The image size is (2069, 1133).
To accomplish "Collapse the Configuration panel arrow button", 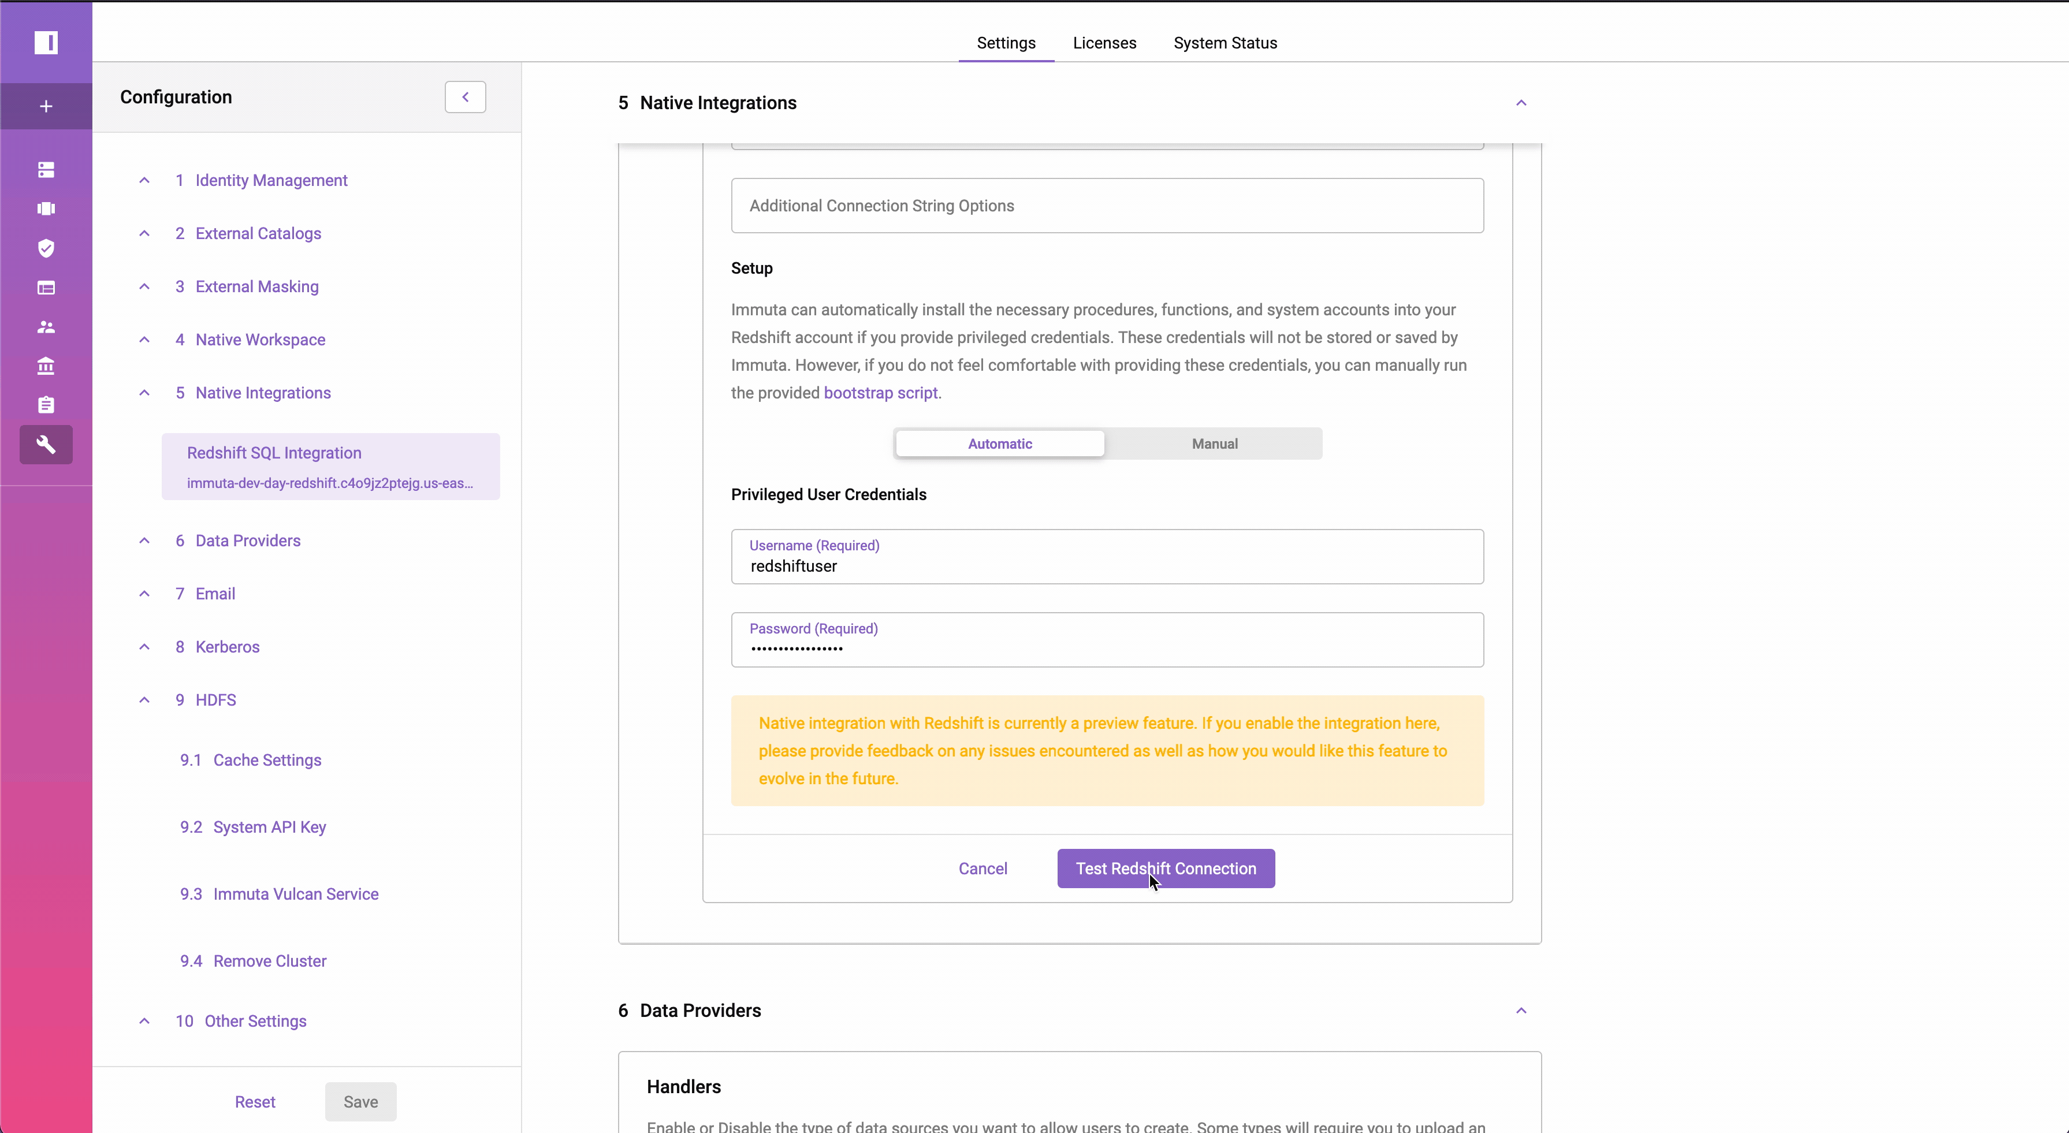I will [465, 97].
